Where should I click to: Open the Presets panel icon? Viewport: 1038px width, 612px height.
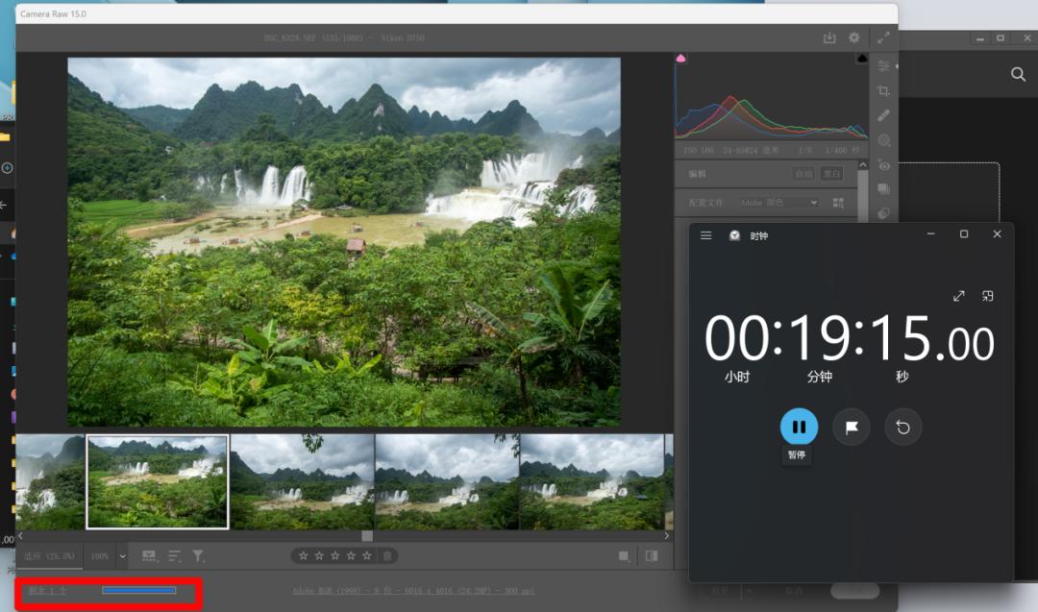click(884, 190)
